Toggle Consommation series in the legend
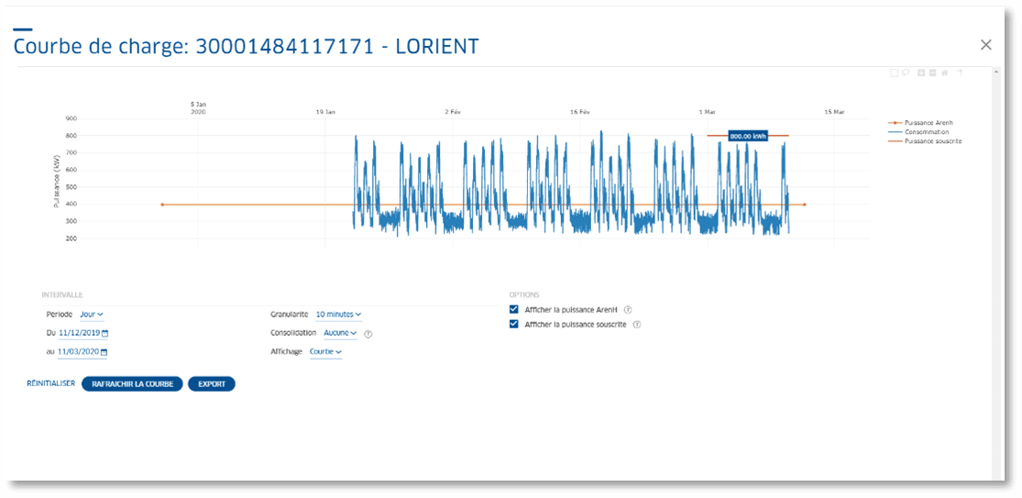This screenshot has width=1022, height=498. (x=926, y=132)
